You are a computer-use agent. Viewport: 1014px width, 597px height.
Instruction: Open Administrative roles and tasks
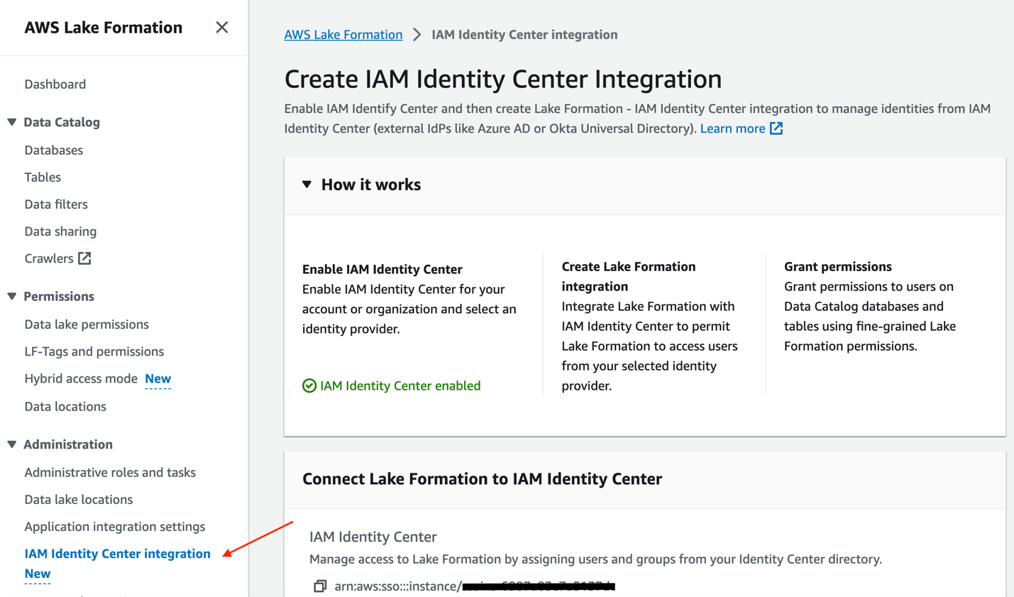[110, 472]
